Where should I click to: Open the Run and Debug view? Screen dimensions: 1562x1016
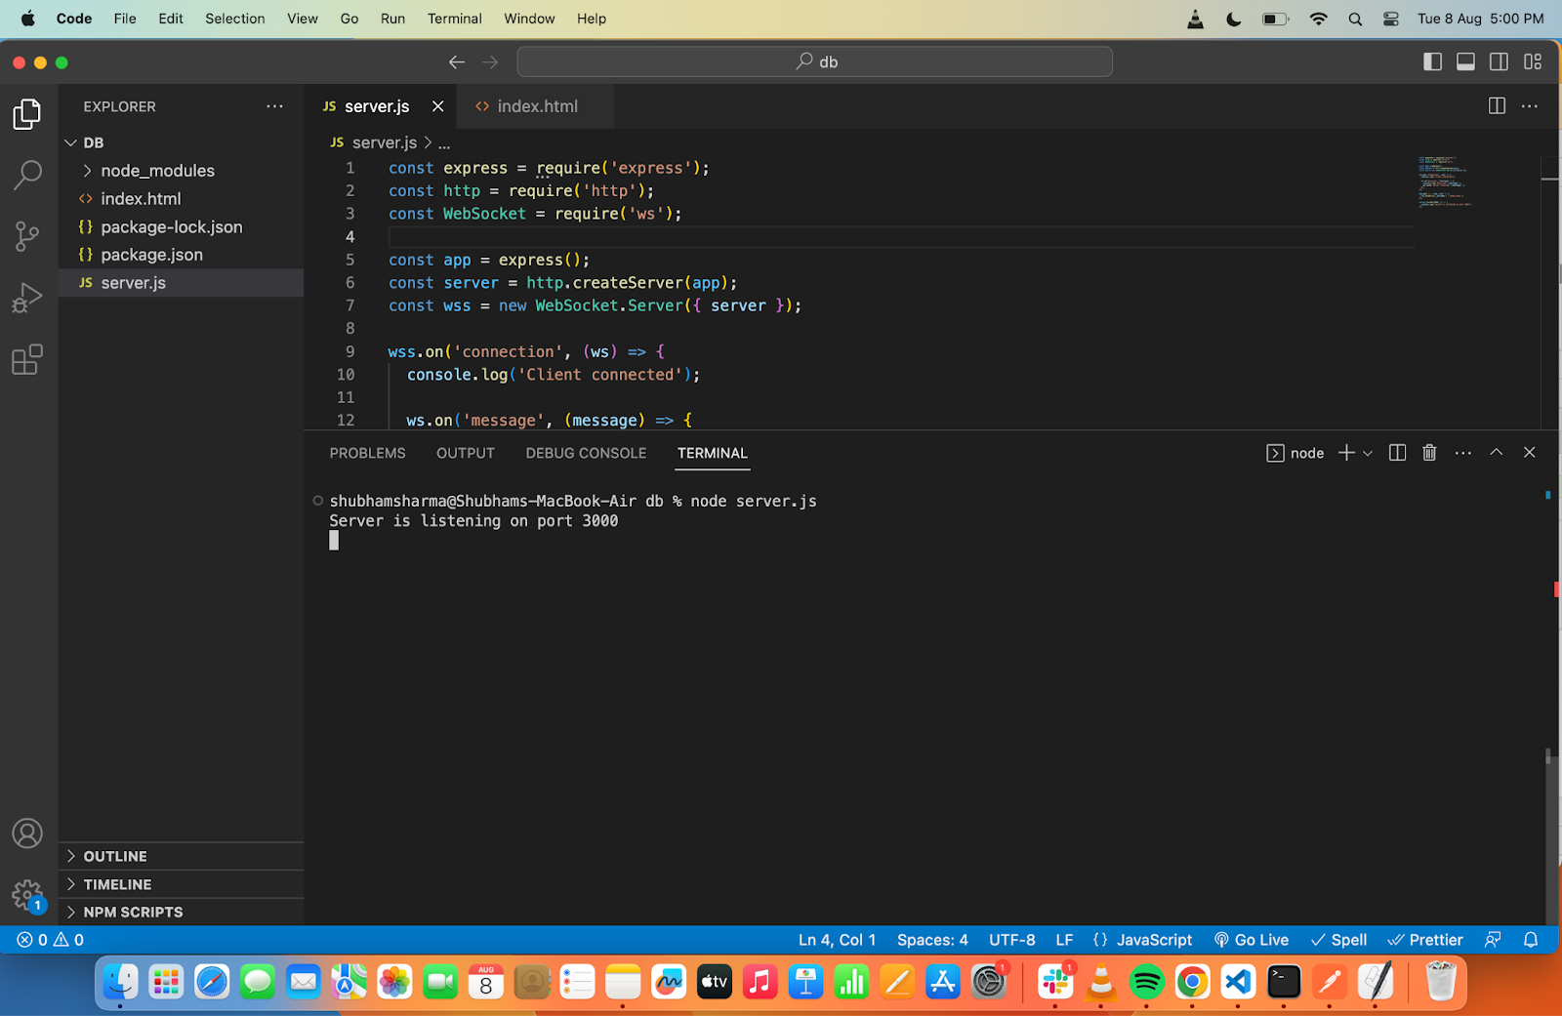(27, 298)
